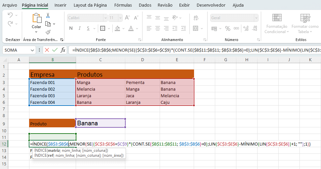The height and width of the screenshot is (169, 321).
Task: Open Número dialog launcher
Action: 259,40
